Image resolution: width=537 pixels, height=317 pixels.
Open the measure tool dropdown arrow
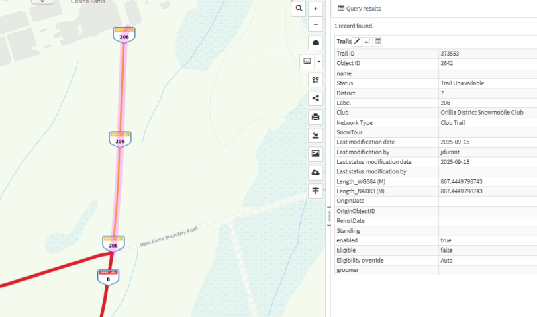[x=319, y=61]
